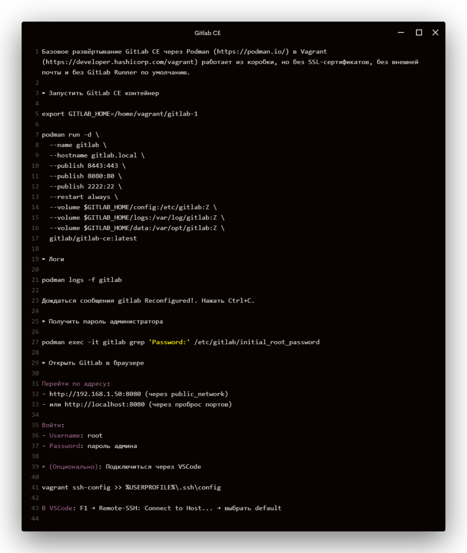Click the export GITLAB_HOME line
This screenshot has width=467, height=553.
click(119, 114)
